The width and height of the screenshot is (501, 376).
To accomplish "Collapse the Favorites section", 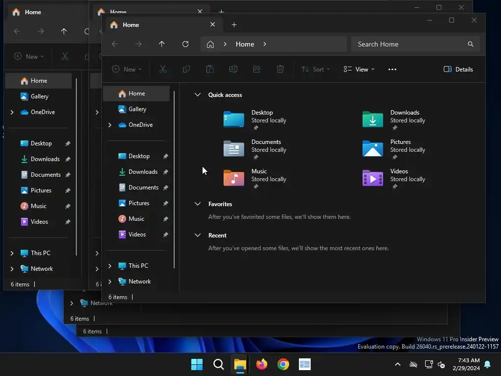I will pyautogui.click(x=198, y=204).
